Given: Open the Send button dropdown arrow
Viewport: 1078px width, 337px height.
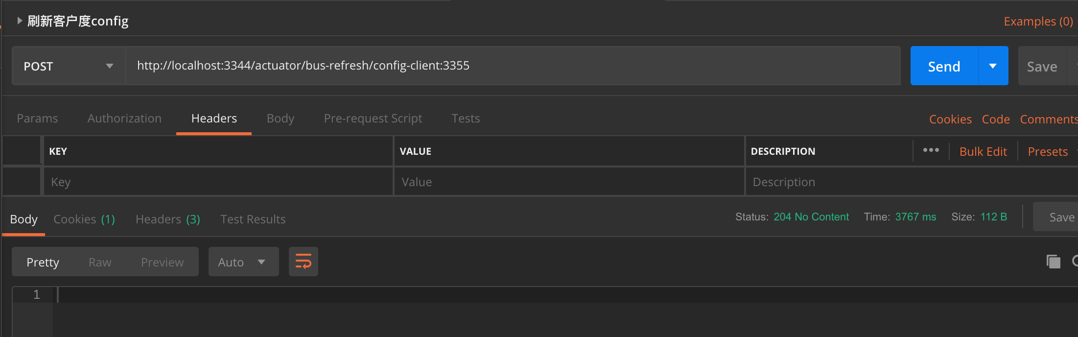Looking at the screenshot, I should point(993,66).
